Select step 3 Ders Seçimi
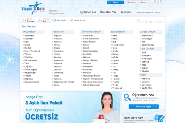Viewport: 185px width, 123px height. (60, 20)
